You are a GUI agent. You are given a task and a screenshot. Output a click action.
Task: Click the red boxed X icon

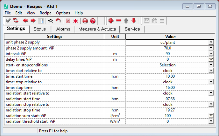(68, 21)
